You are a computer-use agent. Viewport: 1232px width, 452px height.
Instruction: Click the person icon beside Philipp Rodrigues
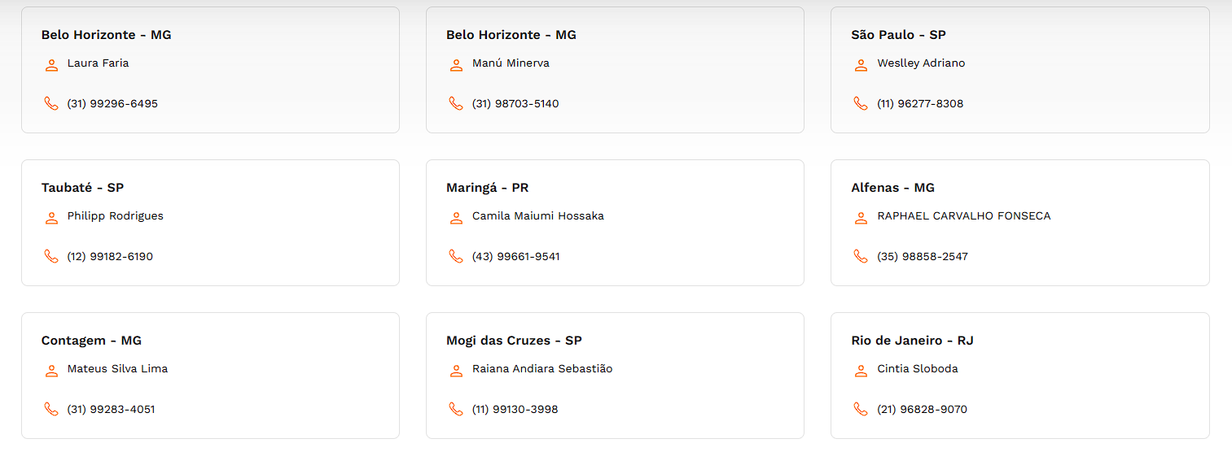click(51, 218)
